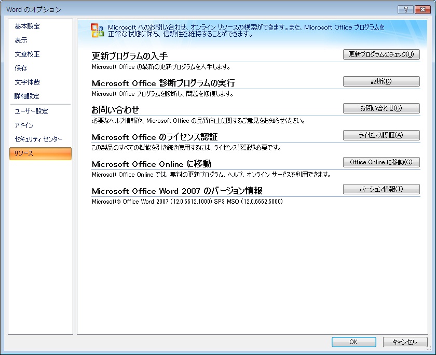Show バージョン情報 for Word 2007
Screen dimensions: 436x355
(381, 189)
